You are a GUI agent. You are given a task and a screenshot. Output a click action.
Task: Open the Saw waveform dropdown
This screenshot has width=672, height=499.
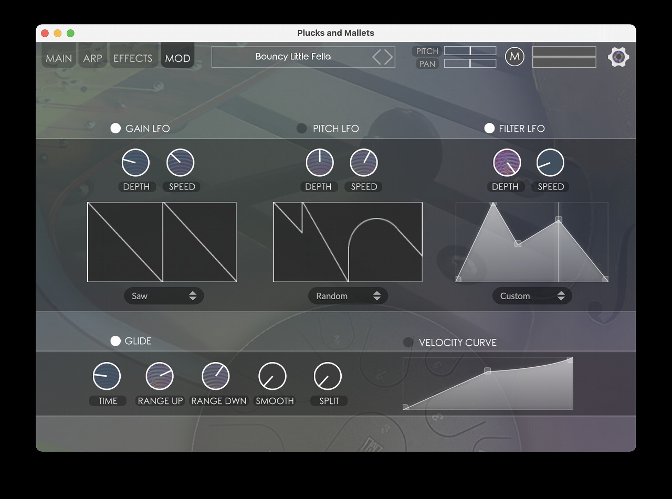point(164,296)
